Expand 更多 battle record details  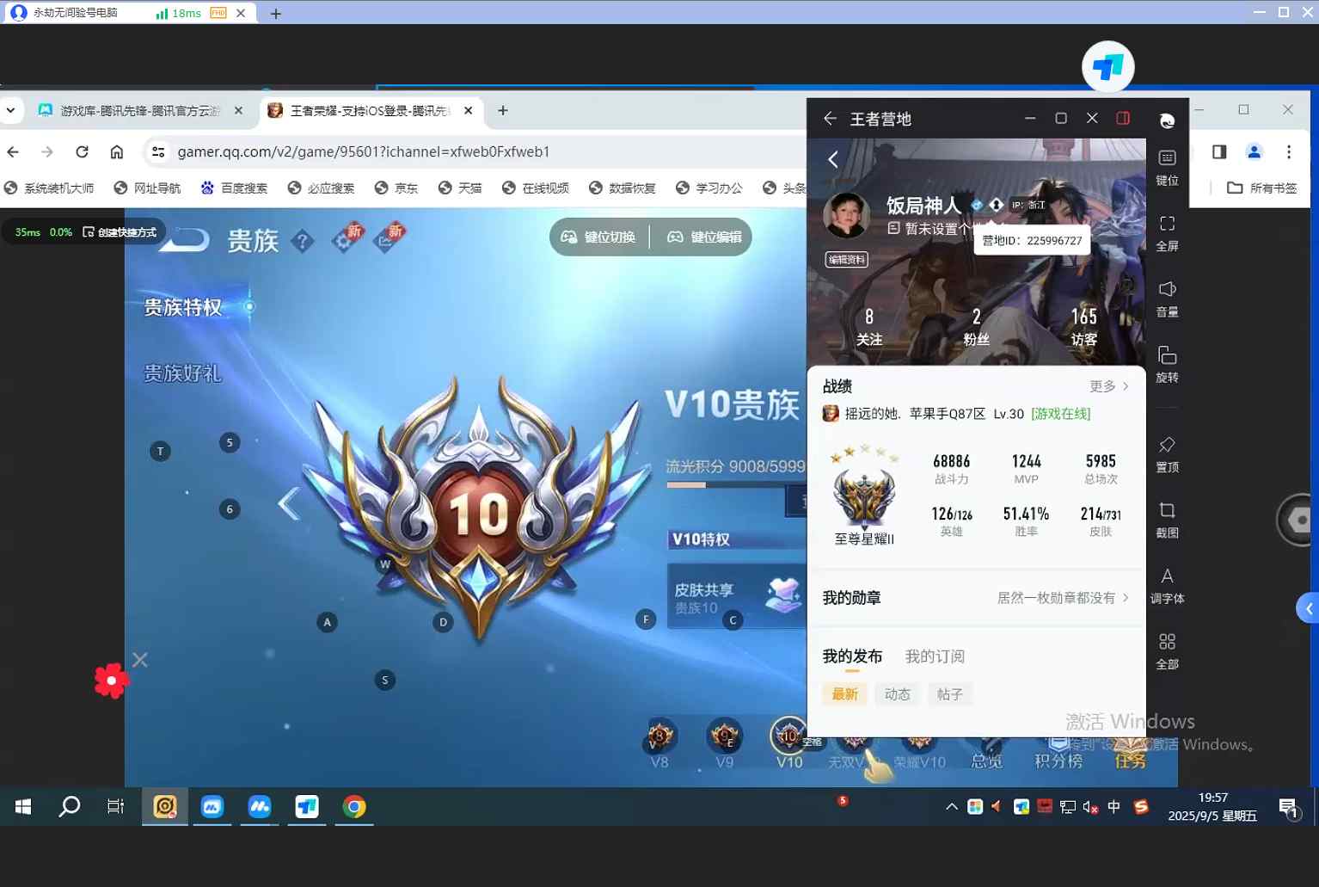tap(1109, 386)
